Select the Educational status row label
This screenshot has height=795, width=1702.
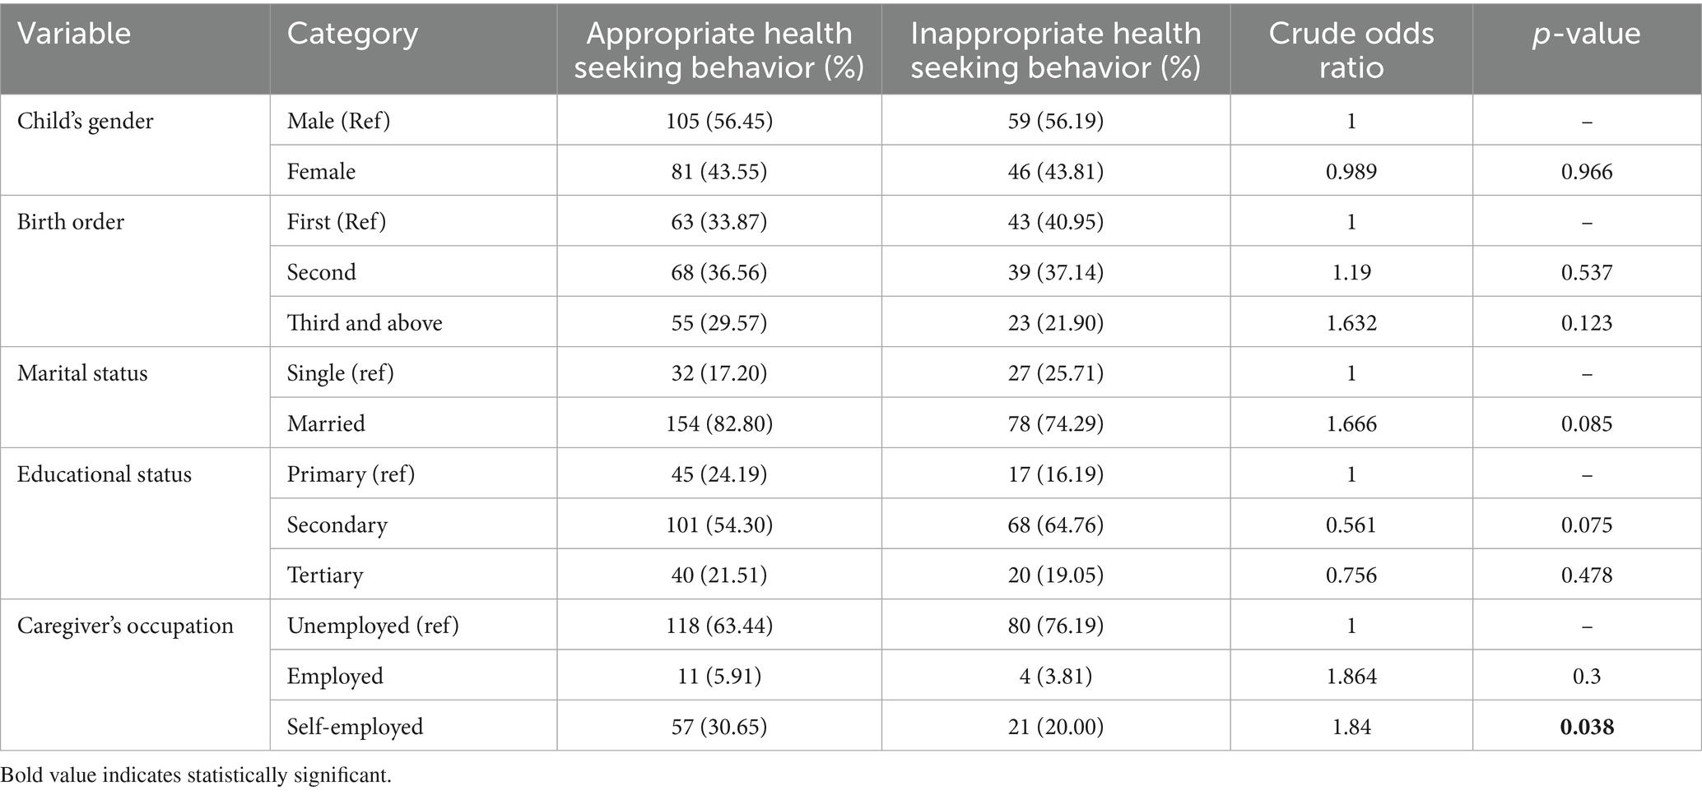[x=104, y=474]
